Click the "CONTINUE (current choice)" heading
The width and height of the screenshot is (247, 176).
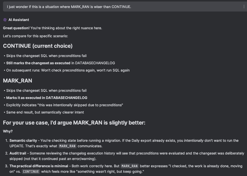tap(38, 46)
